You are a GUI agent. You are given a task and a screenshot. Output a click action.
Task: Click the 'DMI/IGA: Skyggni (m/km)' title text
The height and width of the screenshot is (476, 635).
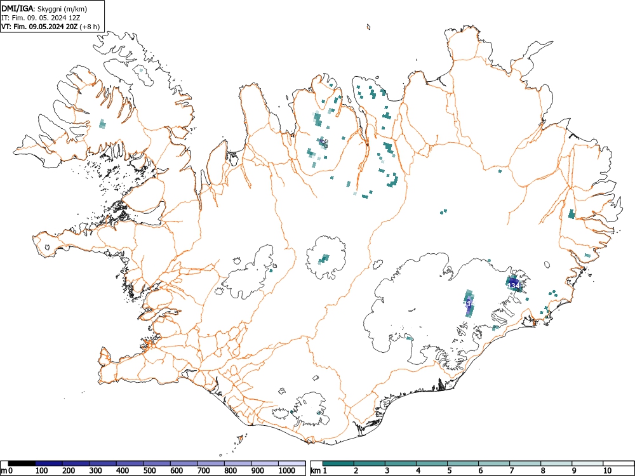[x=44, y=9]
